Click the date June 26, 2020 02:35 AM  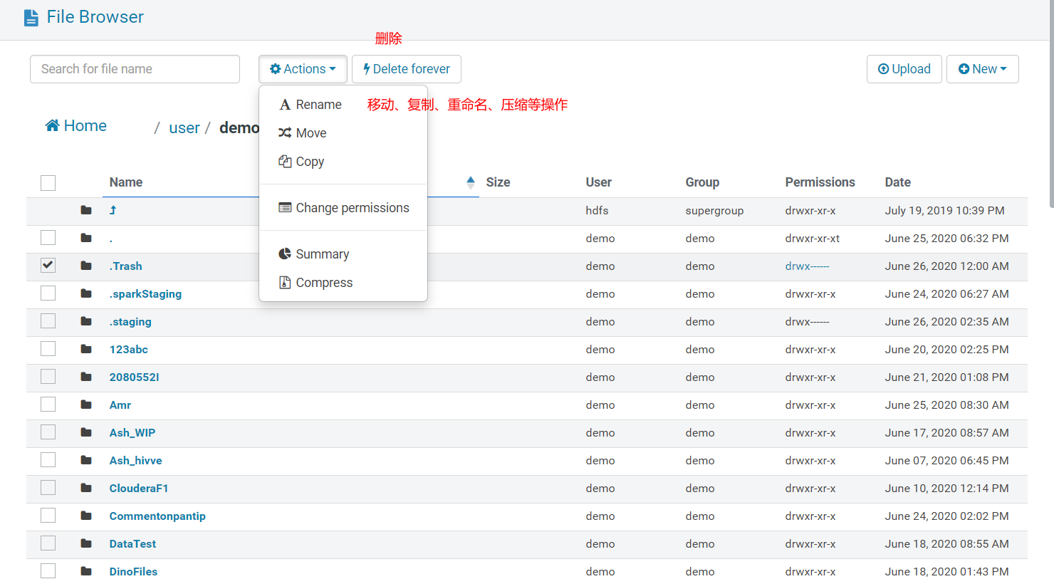tap(946, 321)
